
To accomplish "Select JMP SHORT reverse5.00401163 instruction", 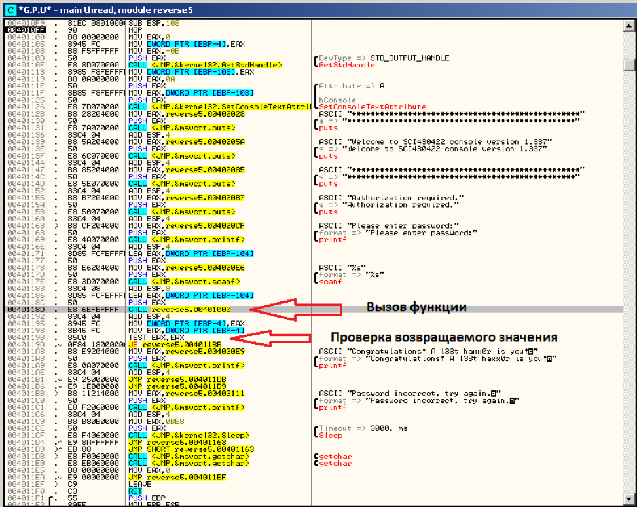I will [x=191, y=449].
